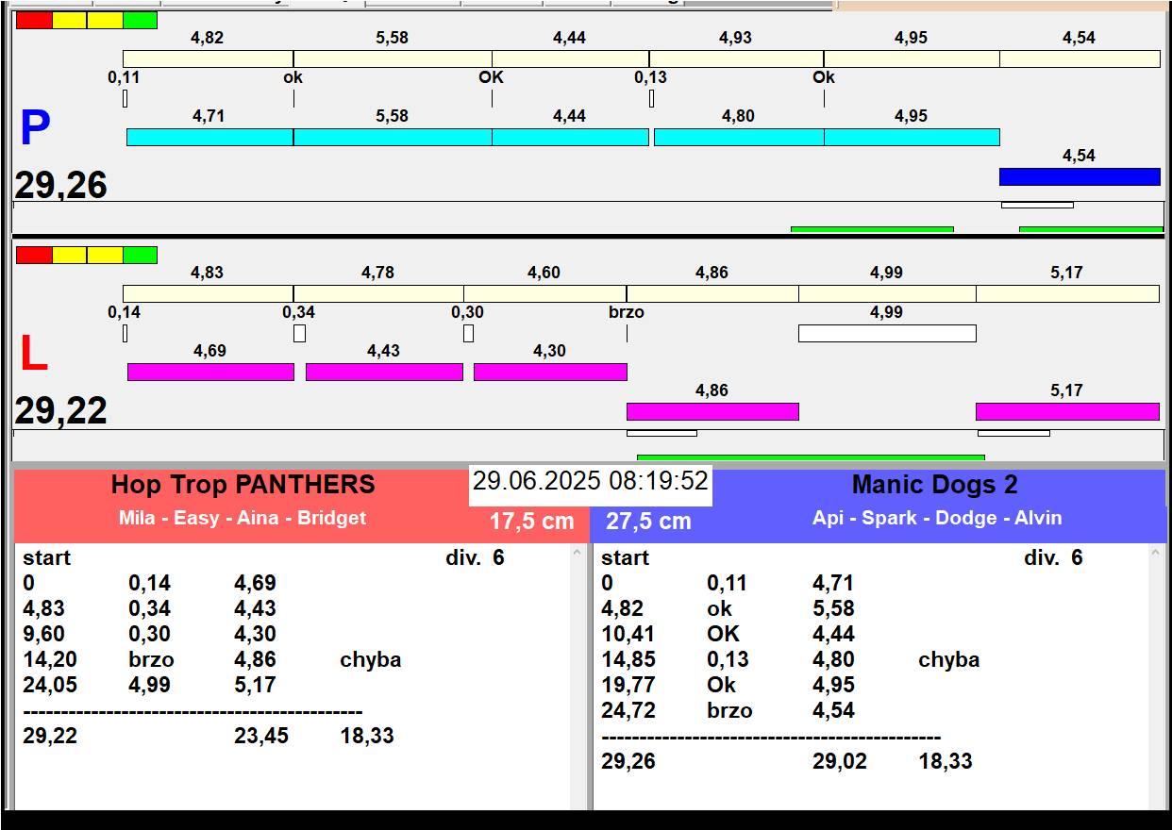Click the uppercase OK label in lane P chart
Screen dimensions: 1172x830
[x=492, y=77]
